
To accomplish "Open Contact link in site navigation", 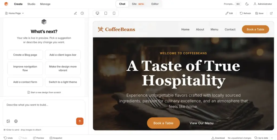I will (x=230, y=29).
